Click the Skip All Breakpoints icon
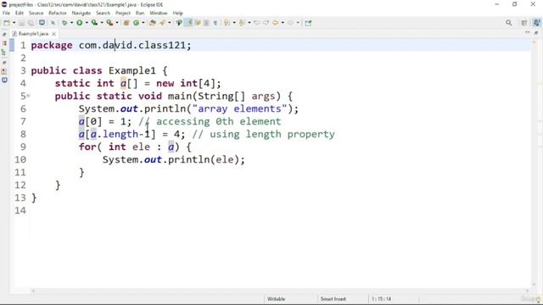 (x=53, y=23)
